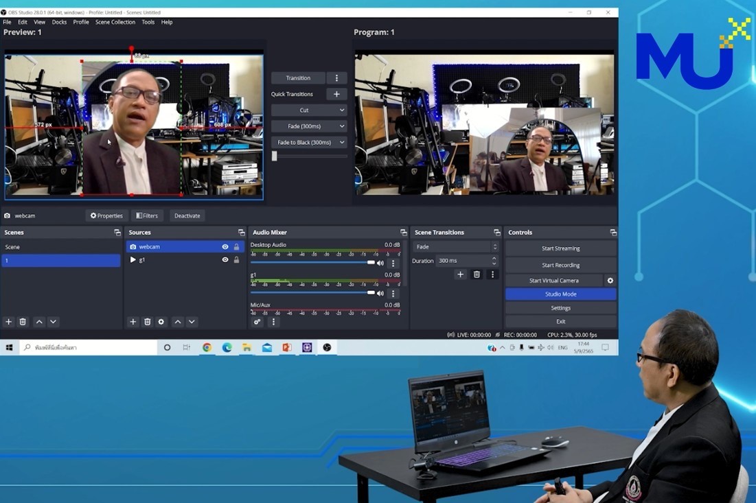756x503 pixels.
Task: Select the scene named Scene
Action: pos(60,247)
